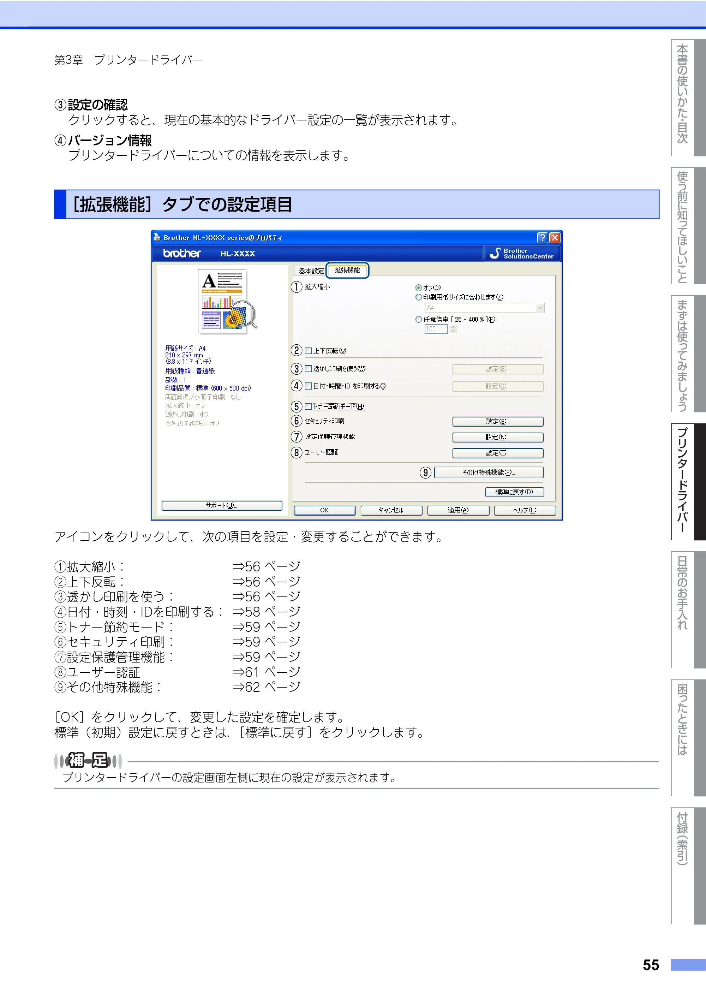Follow the ⇒59 ページ link for セキュリティ印刷
Screen dimensions: 706x998
click(266, 641)
